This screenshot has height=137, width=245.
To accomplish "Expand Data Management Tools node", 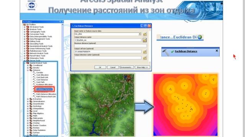I will tap(24, 39).
